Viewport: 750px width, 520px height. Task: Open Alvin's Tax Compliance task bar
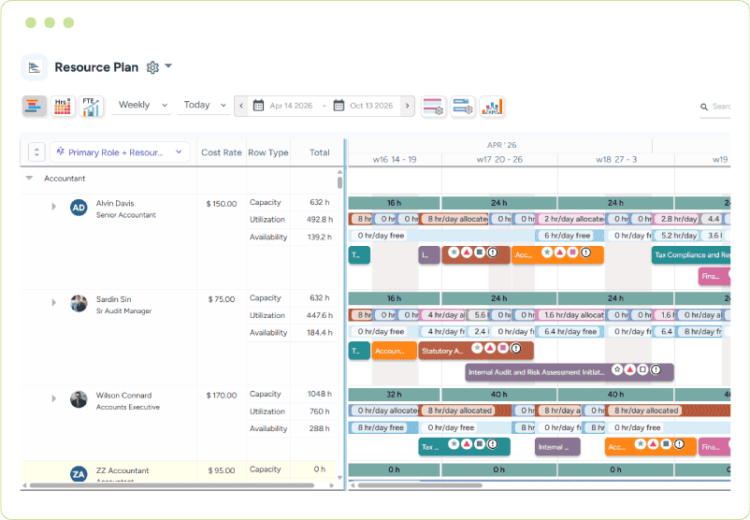pyautogui.click(x=691, y=255)
